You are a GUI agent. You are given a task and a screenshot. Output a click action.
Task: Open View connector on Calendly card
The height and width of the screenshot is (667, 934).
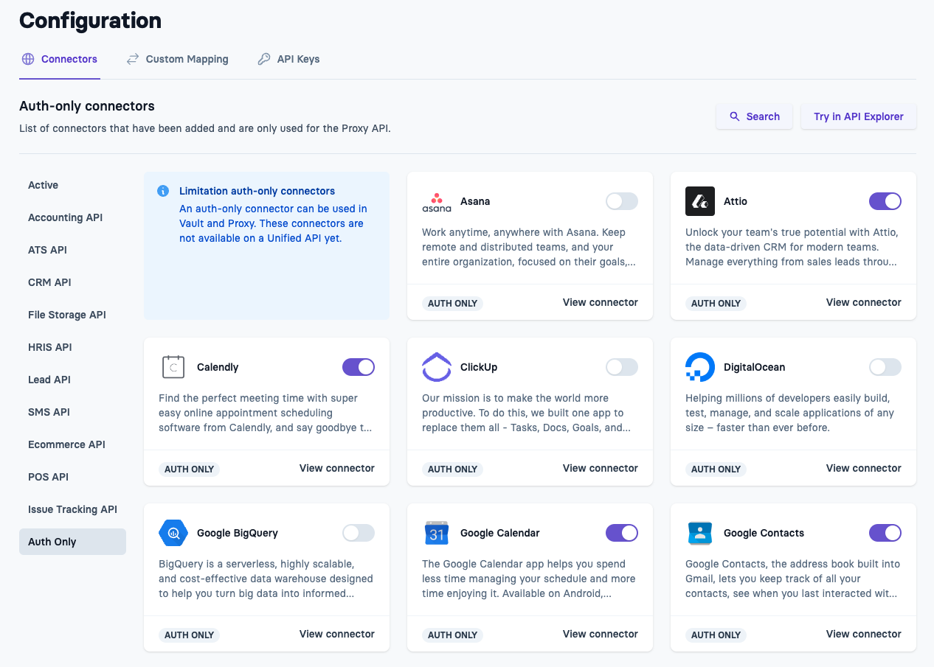point(336,468)
